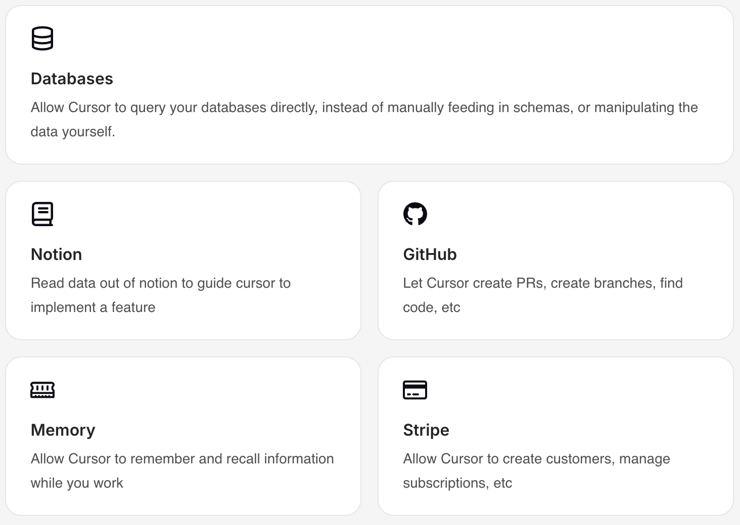Click the Notion book icon
Screen dimensions: 740x525
pos(42,214)
